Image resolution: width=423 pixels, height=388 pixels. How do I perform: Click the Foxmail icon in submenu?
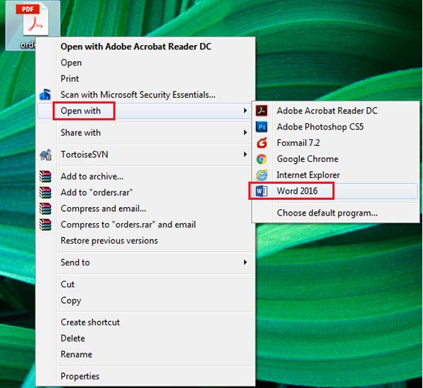click(262, 143)
